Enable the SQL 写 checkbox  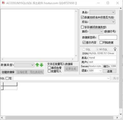(x=7, y=78)
